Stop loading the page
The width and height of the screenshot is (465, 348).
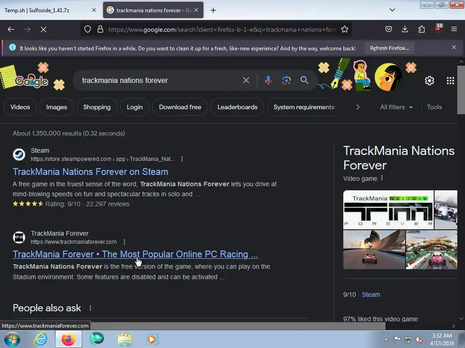point(43,29)
